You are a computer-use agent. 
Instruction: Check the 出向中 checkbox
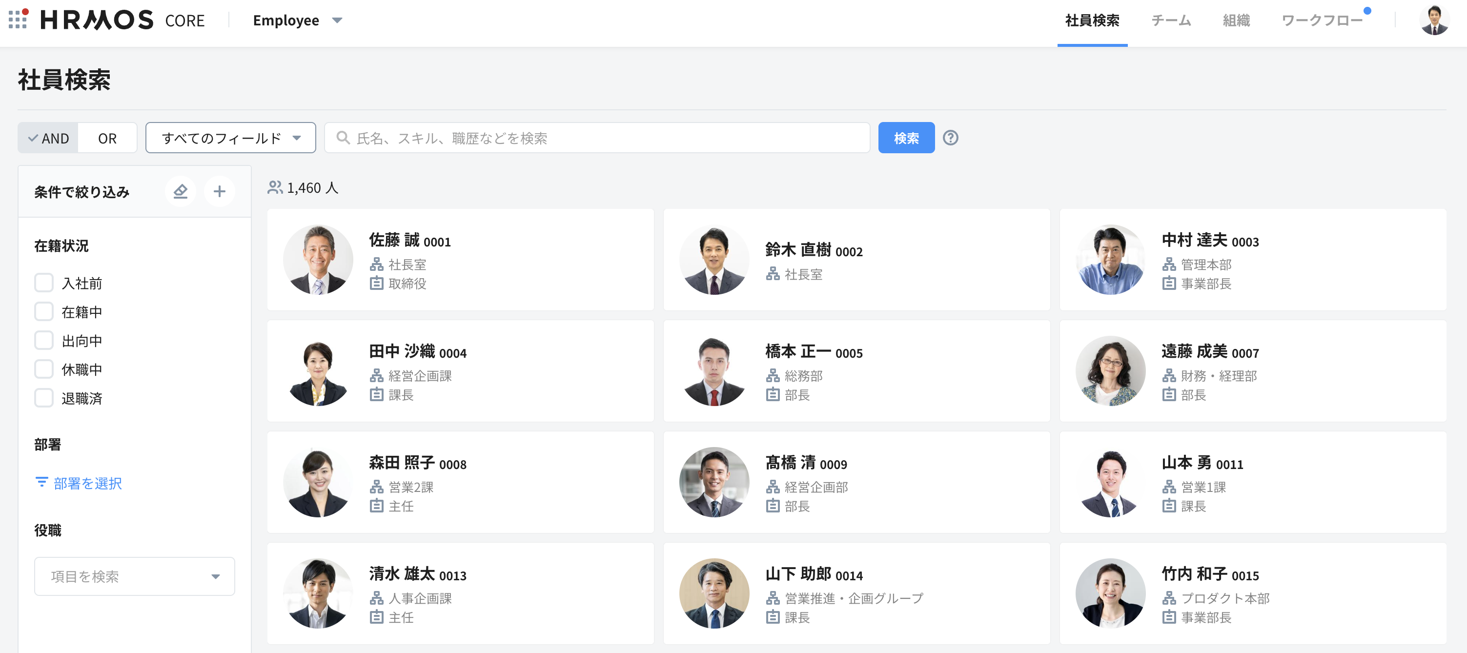pos(44,341)
